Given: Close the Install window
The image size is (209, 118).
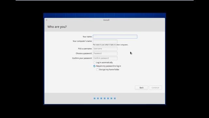Looking at the screenshot, I should pos(46,20).
